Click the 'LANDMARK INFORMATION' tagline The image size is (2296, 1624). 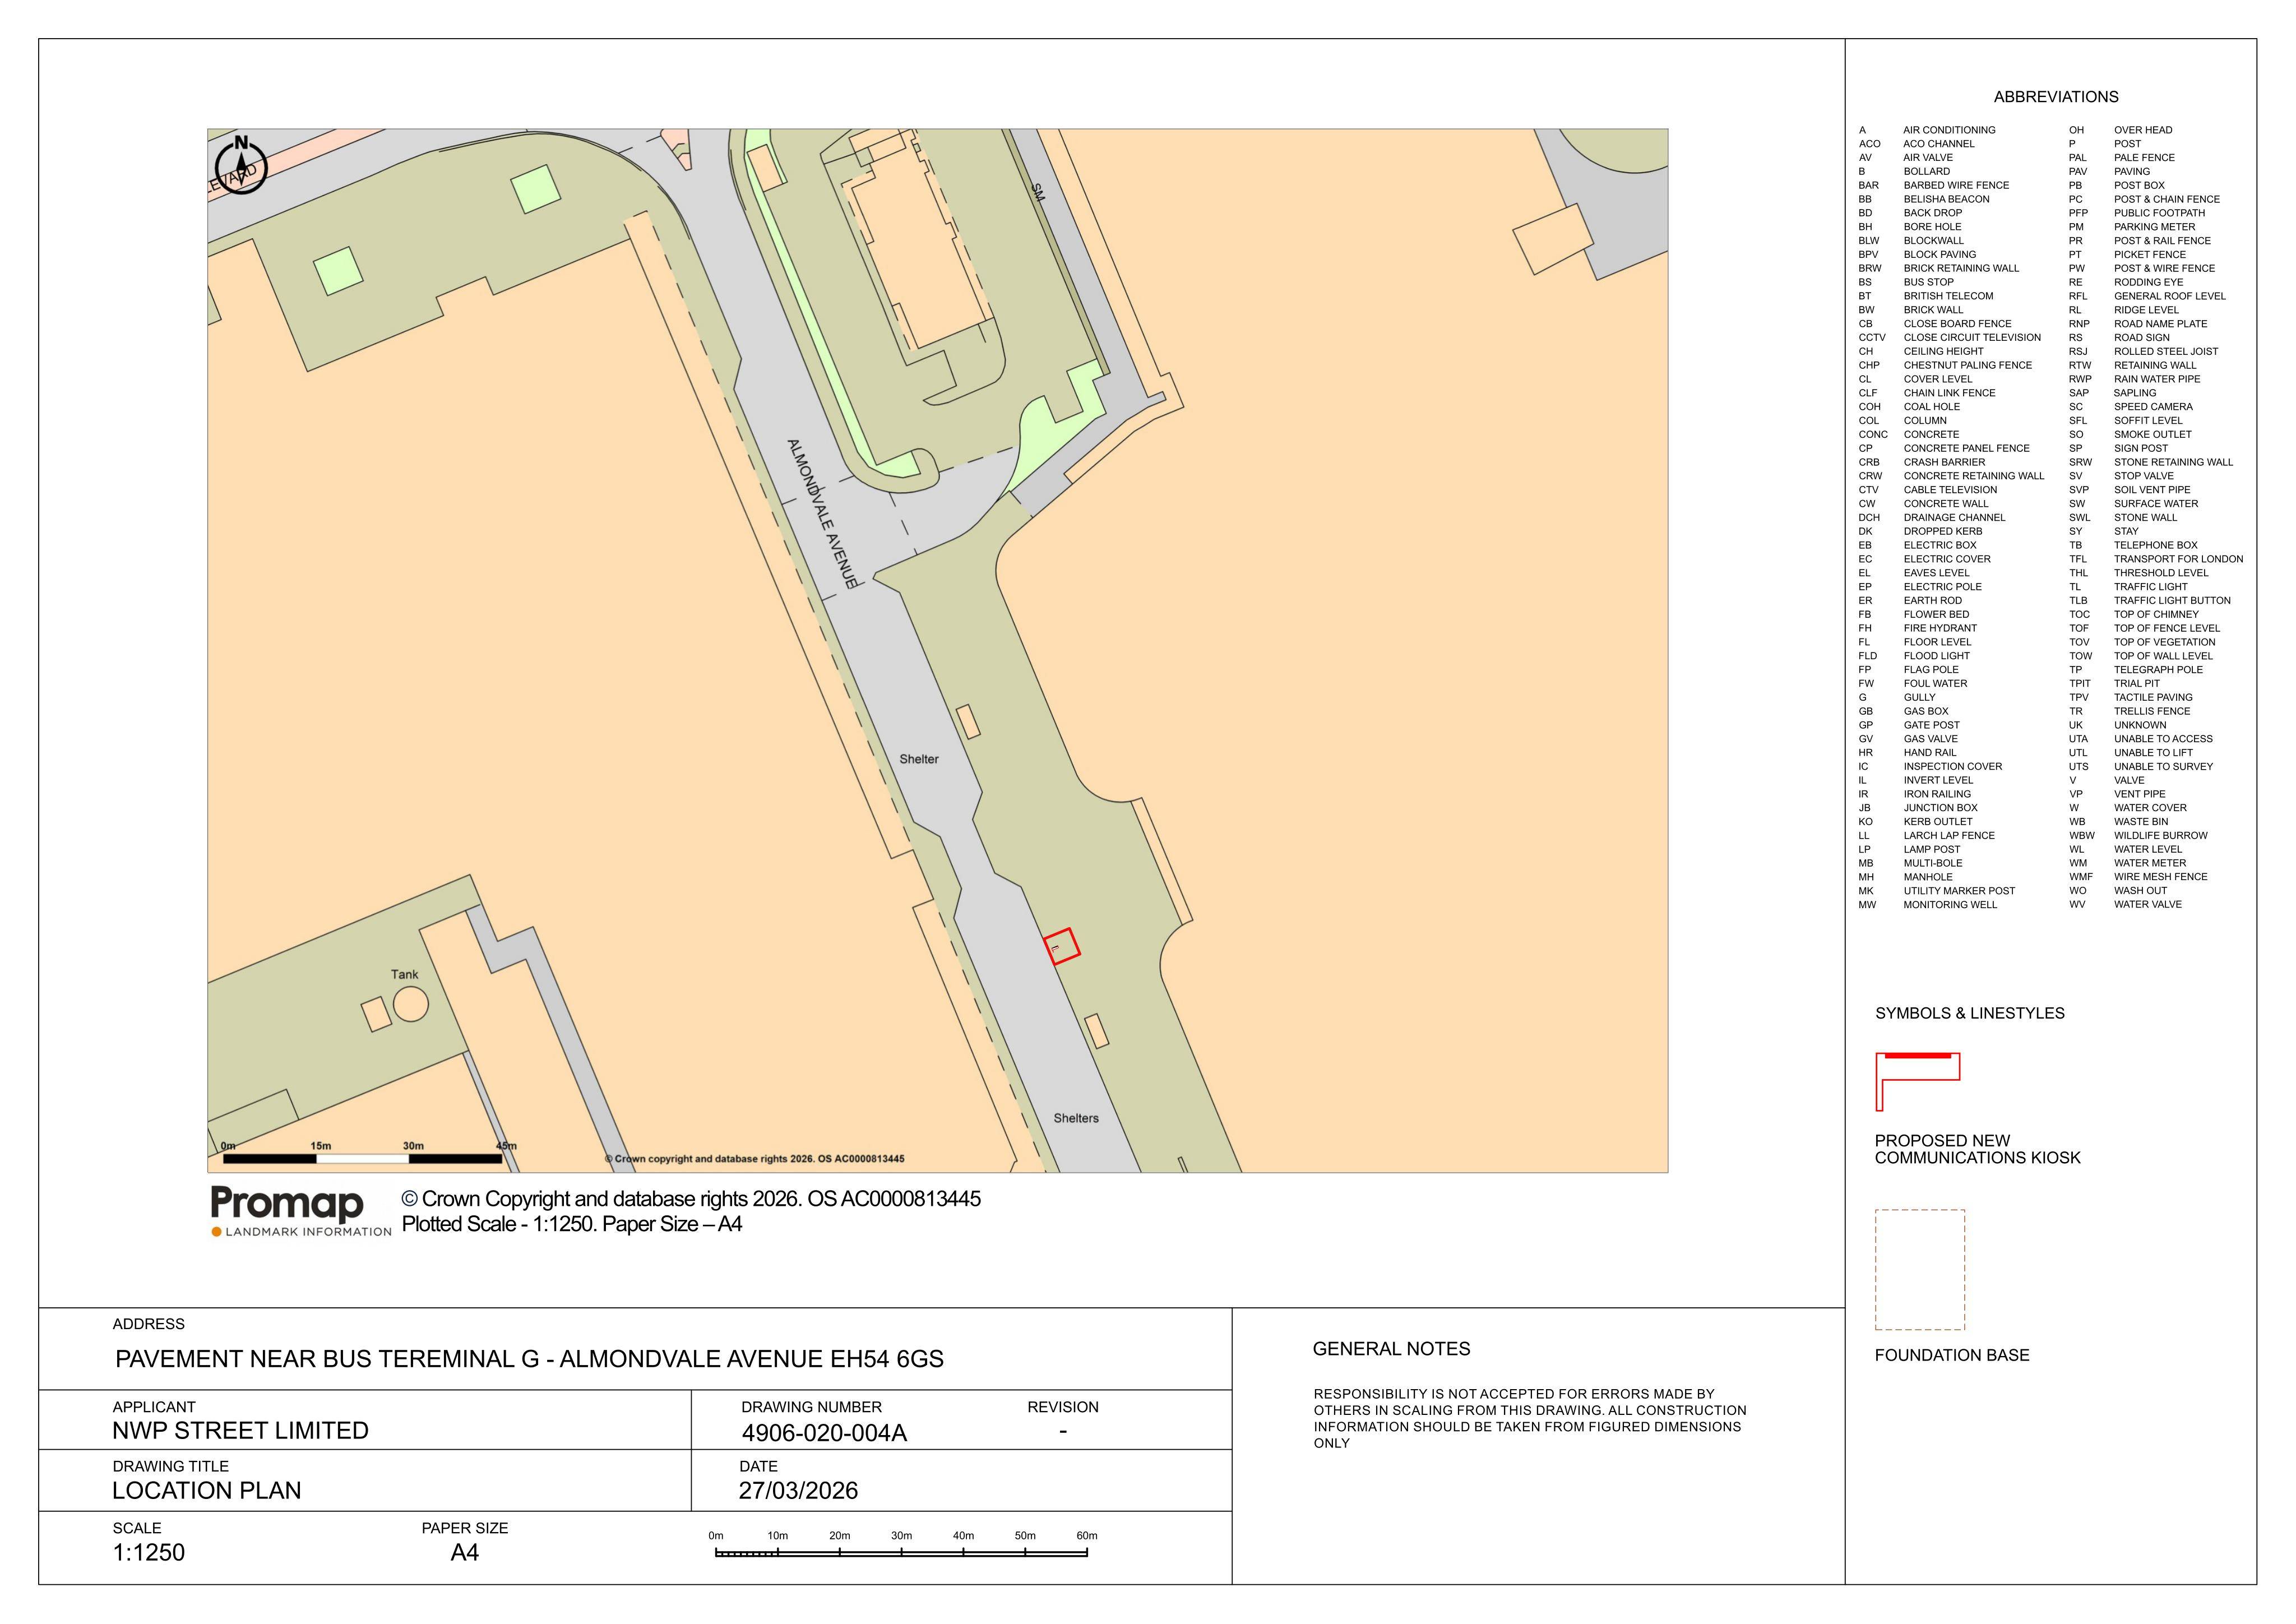tap(308, 1232)
